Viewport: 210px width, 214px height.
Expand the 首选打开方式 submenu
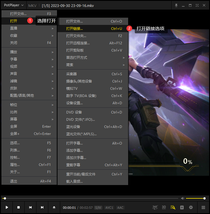click(93, 58)
